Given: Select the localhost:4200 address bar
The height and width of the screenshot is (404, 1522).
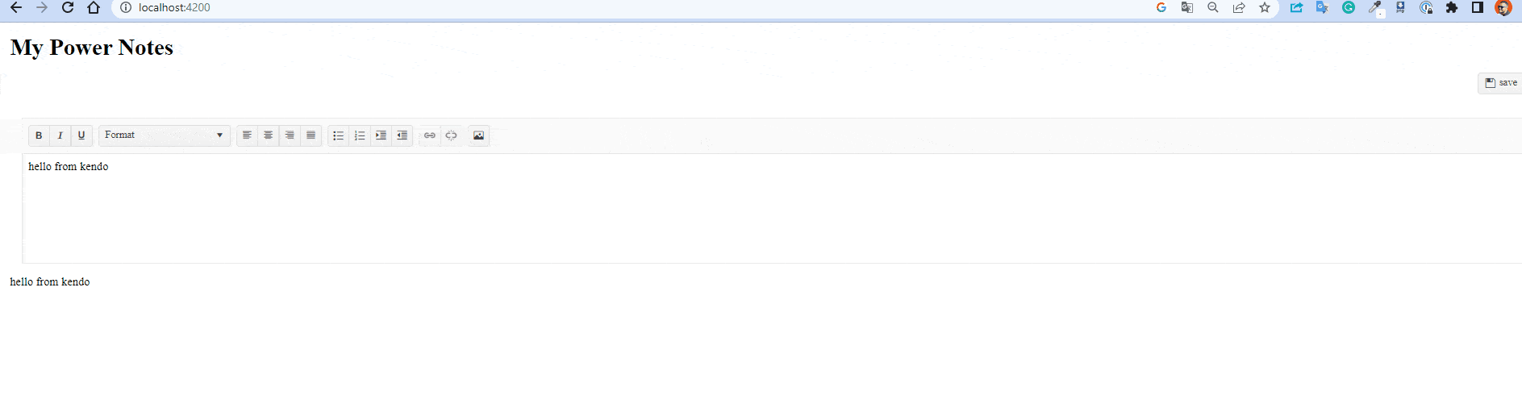Looking at the screenshot, I should [629, 8].
